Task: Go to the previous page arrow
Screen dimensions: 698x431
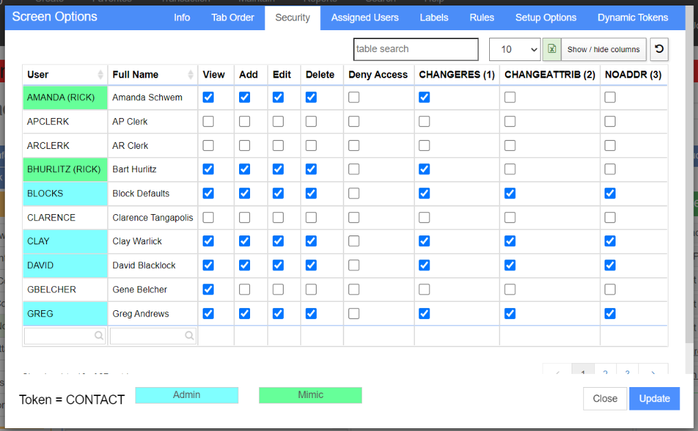Action: point(557,373)
